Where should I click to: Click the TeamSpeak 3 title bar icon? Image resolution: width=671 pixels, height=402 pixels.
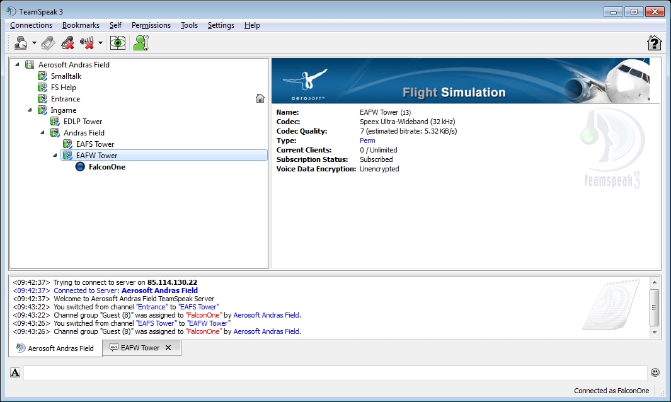pos(11,11)
